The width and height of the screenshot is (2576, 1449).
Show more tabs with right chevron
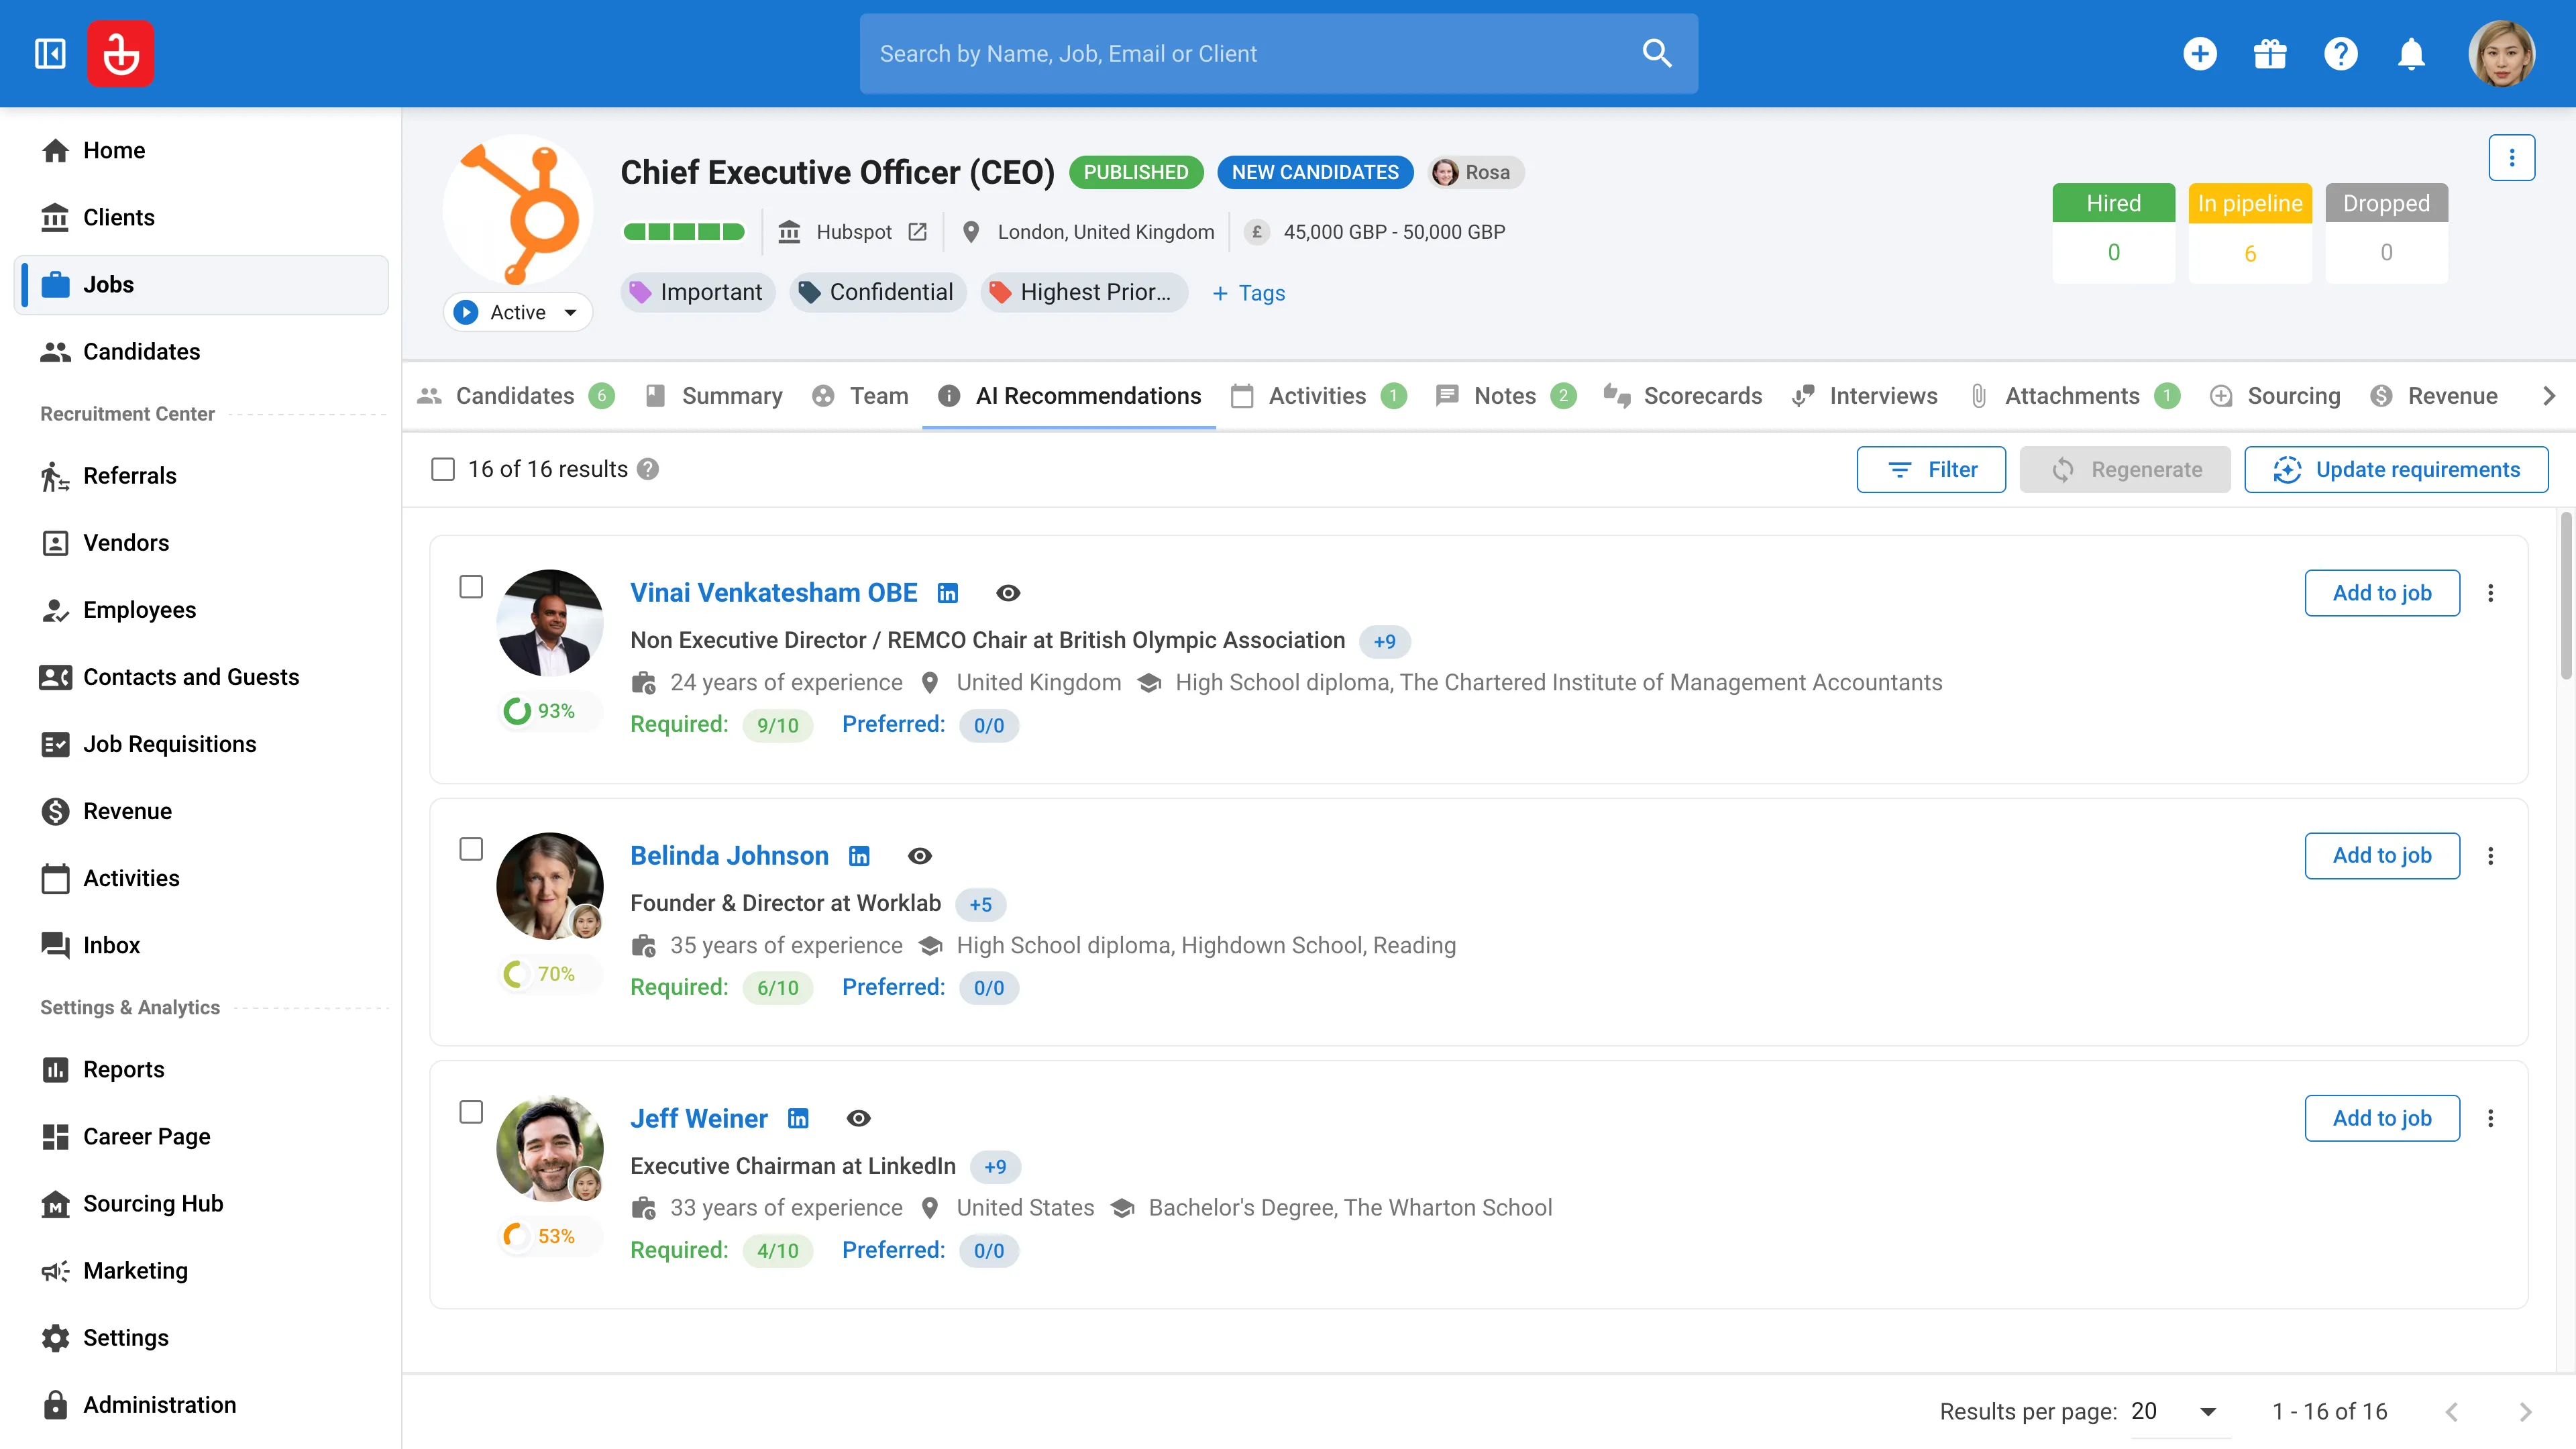click(2548, 396)
